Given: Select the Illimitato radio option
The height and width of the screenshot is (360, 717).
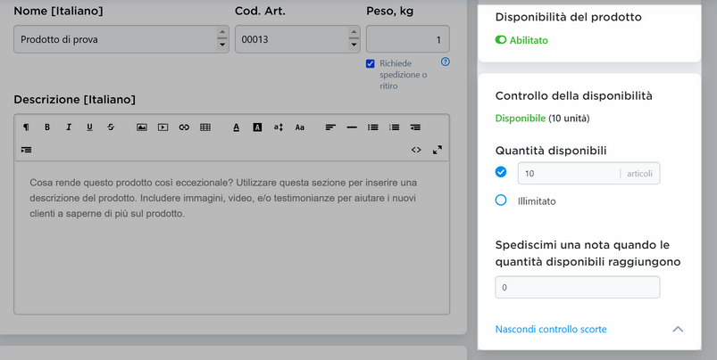Looking at the screenshot, I should 501,200.
